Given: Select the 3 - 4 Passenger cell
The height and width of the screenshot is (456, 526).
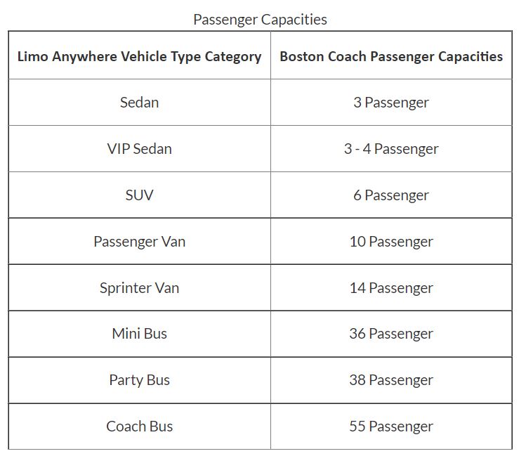Looking at the screenshot, I should click(391, 149).
